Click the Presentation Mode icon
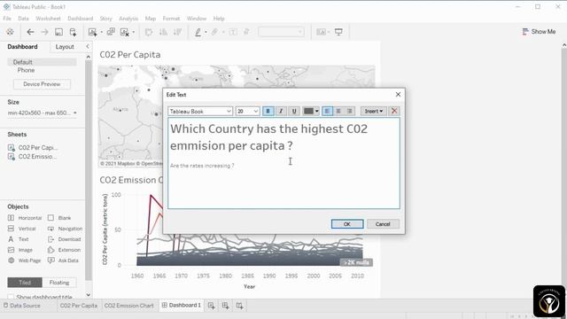 coord(338,32)
